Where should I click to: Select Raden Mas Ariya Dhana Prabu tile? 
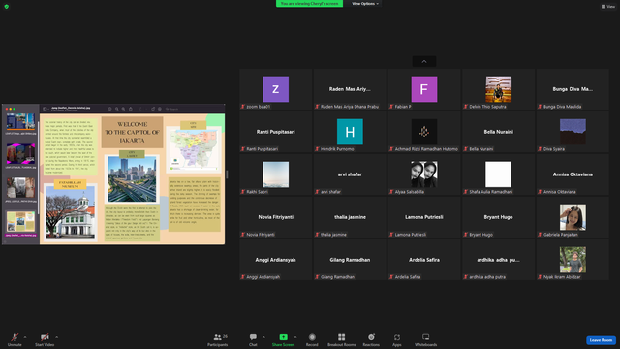(350, 89)
